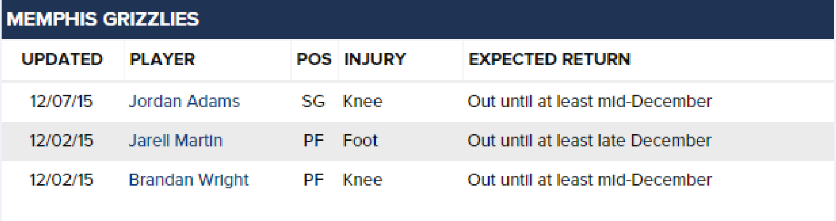
Task: Click Jordan Adams' Knee injury cell
Action: point(362,102)
